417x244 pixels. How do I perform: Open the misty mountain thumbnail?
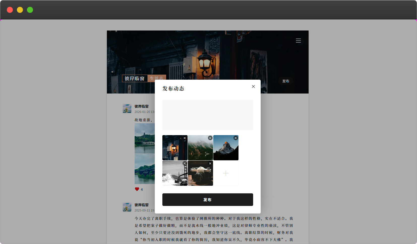[200, 148]
